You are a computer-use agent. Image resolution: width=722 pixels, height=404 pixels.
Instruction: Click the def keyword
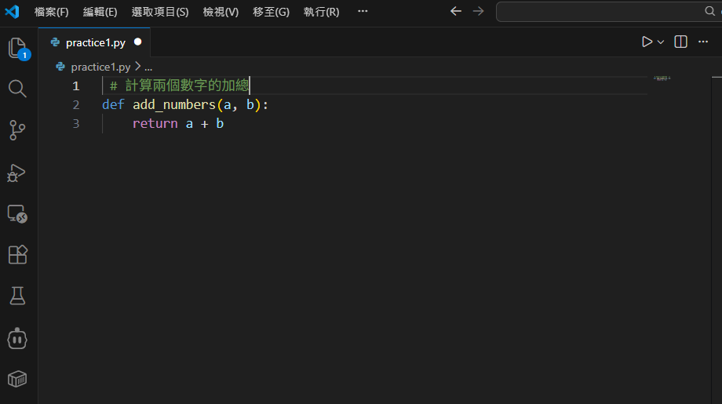coord(113,105)
